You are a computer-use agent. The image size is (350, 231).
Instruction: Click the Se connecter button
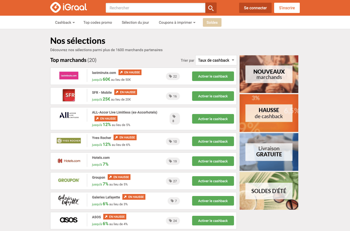(x=255, y=8)
